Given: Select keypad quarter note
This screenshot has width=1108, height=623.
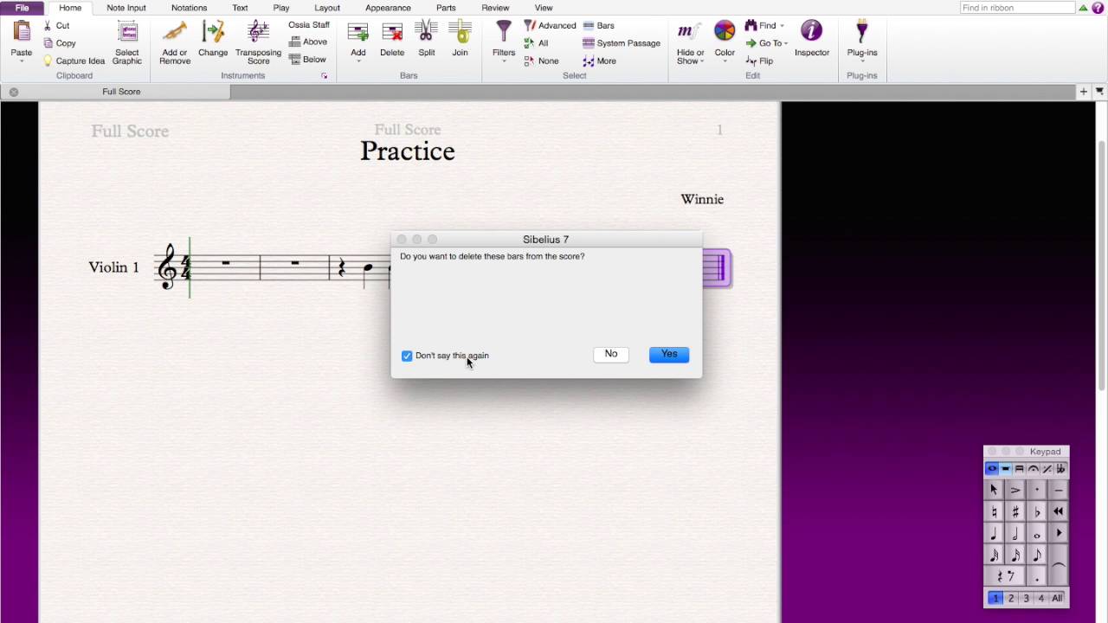Looking at the screenshot, I should point(994,533).
